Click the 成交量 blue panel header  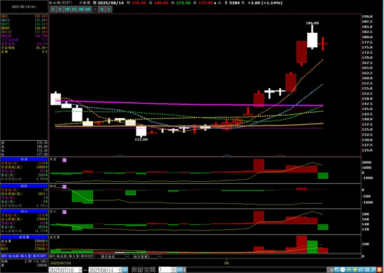pyautogui.click(x=24, y=237)
